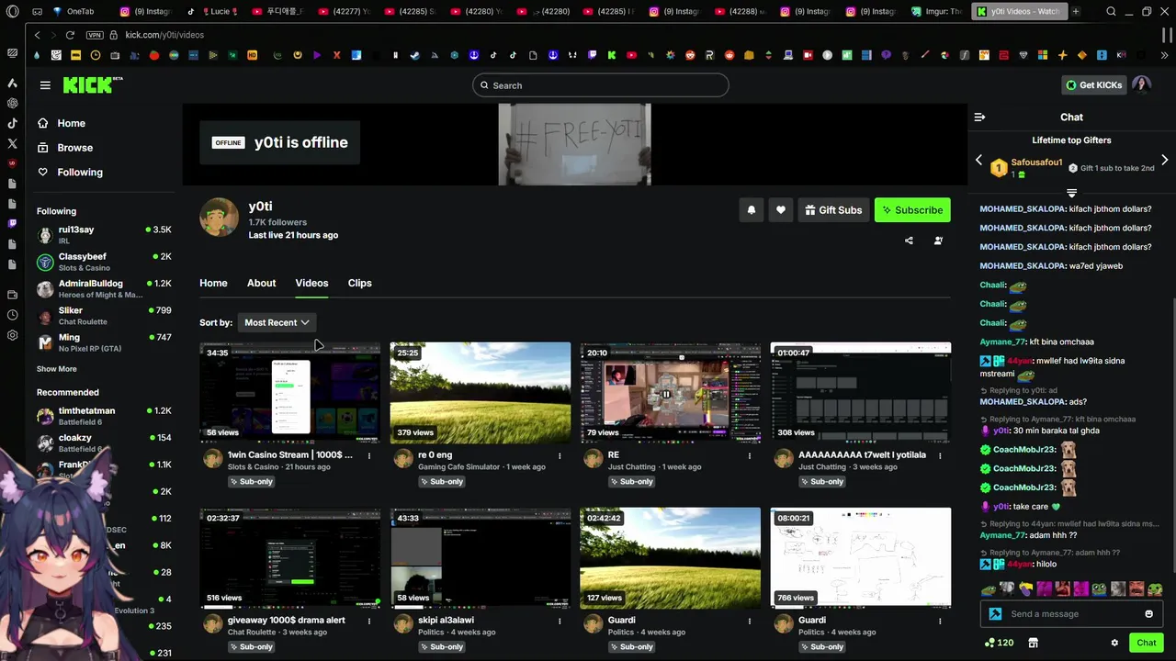Click the user report icon beside share

coord(938,241)
